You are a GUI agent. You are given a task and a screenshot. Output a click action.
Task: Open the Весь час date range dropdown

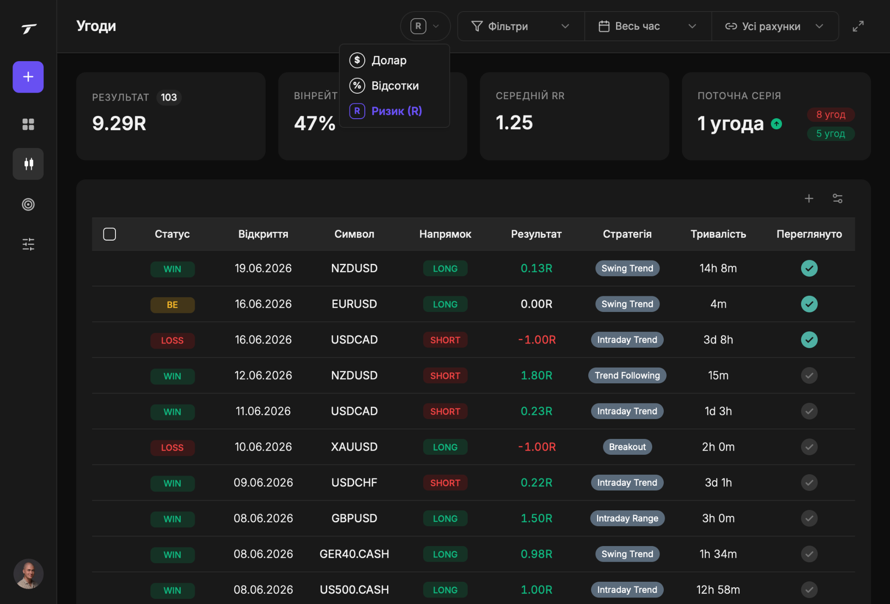point(648,26)
